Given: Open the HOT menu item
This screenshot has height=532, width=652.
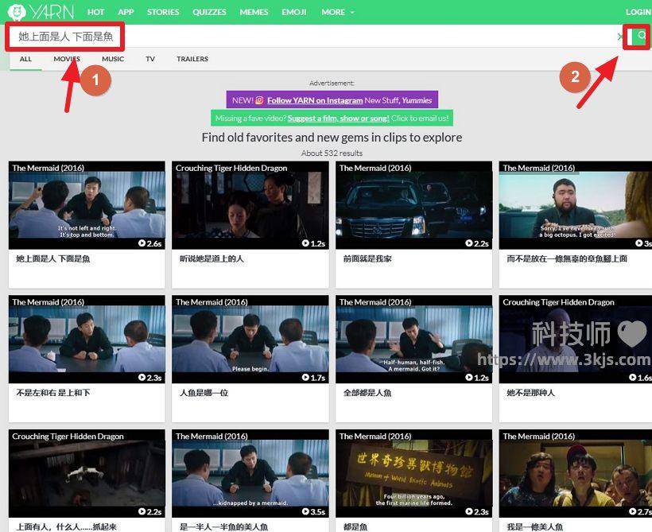Looking at the screenshot, I should click(95, 12).
